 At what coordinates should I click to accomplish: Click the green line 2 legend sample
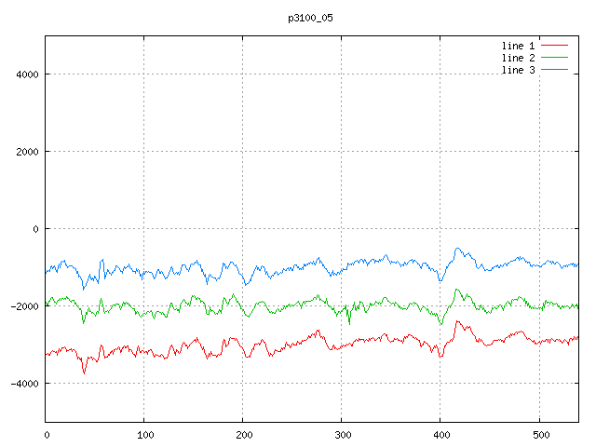click(554, 58)
